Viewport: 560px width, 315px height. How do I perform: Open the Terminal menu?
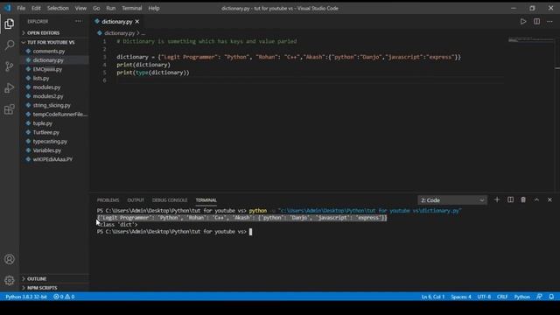[132, 8]
